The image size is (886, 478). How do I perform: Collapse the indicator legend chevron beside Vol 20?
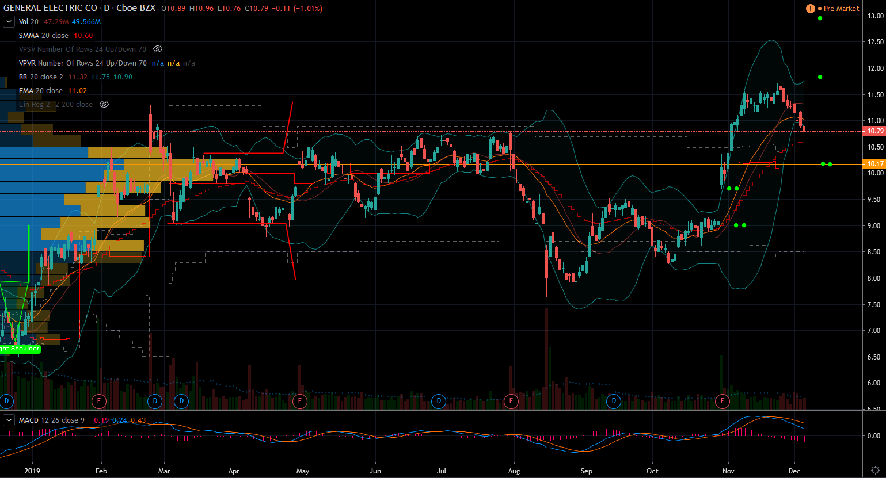click(9, 22)
